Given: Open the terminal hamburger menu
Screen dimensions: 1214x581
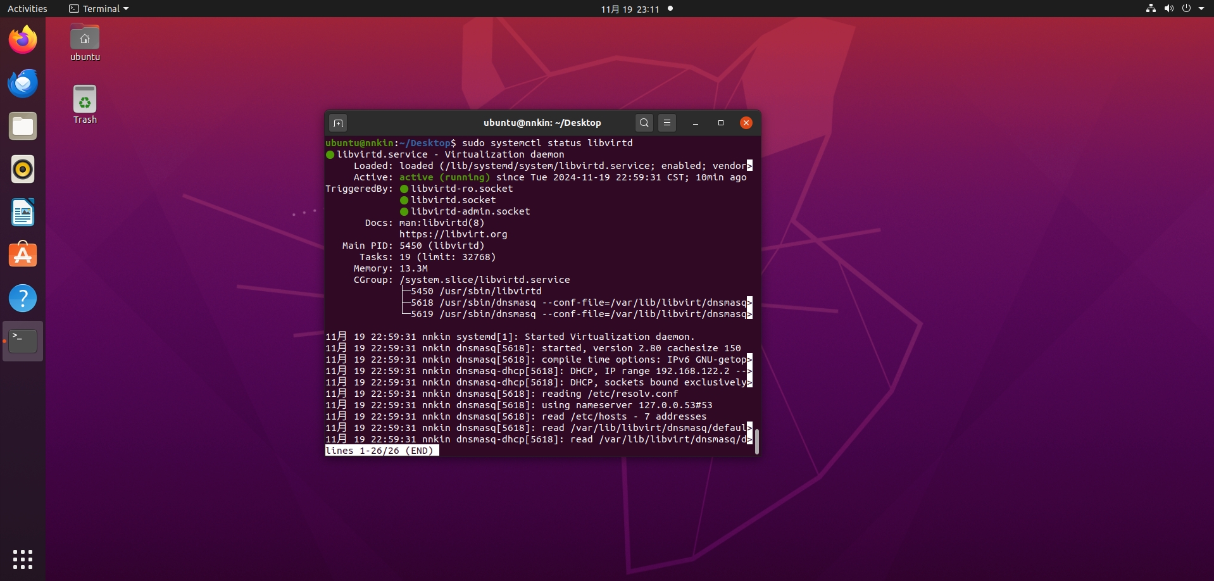Looking at the screenshot, I should coord(667,123).
